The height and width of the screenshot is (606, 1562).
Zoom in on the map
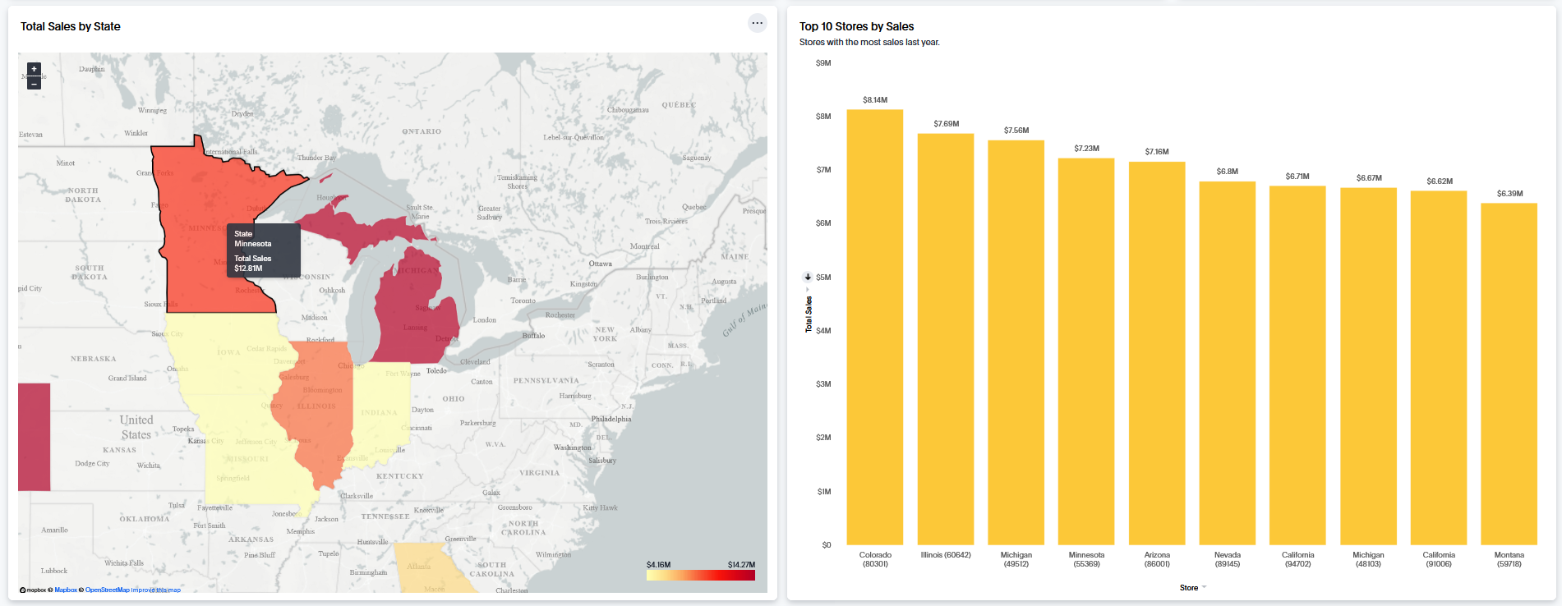(34, 69)
